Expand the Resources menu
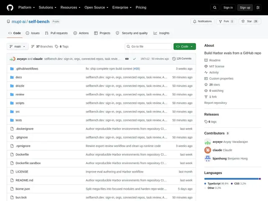The height and width of the screenshot is (201, 268). pyautogui.click(x=70, y=8)
